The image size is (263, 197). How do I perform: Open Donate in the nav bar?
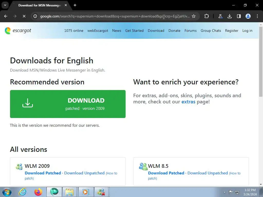click(174, 31)
